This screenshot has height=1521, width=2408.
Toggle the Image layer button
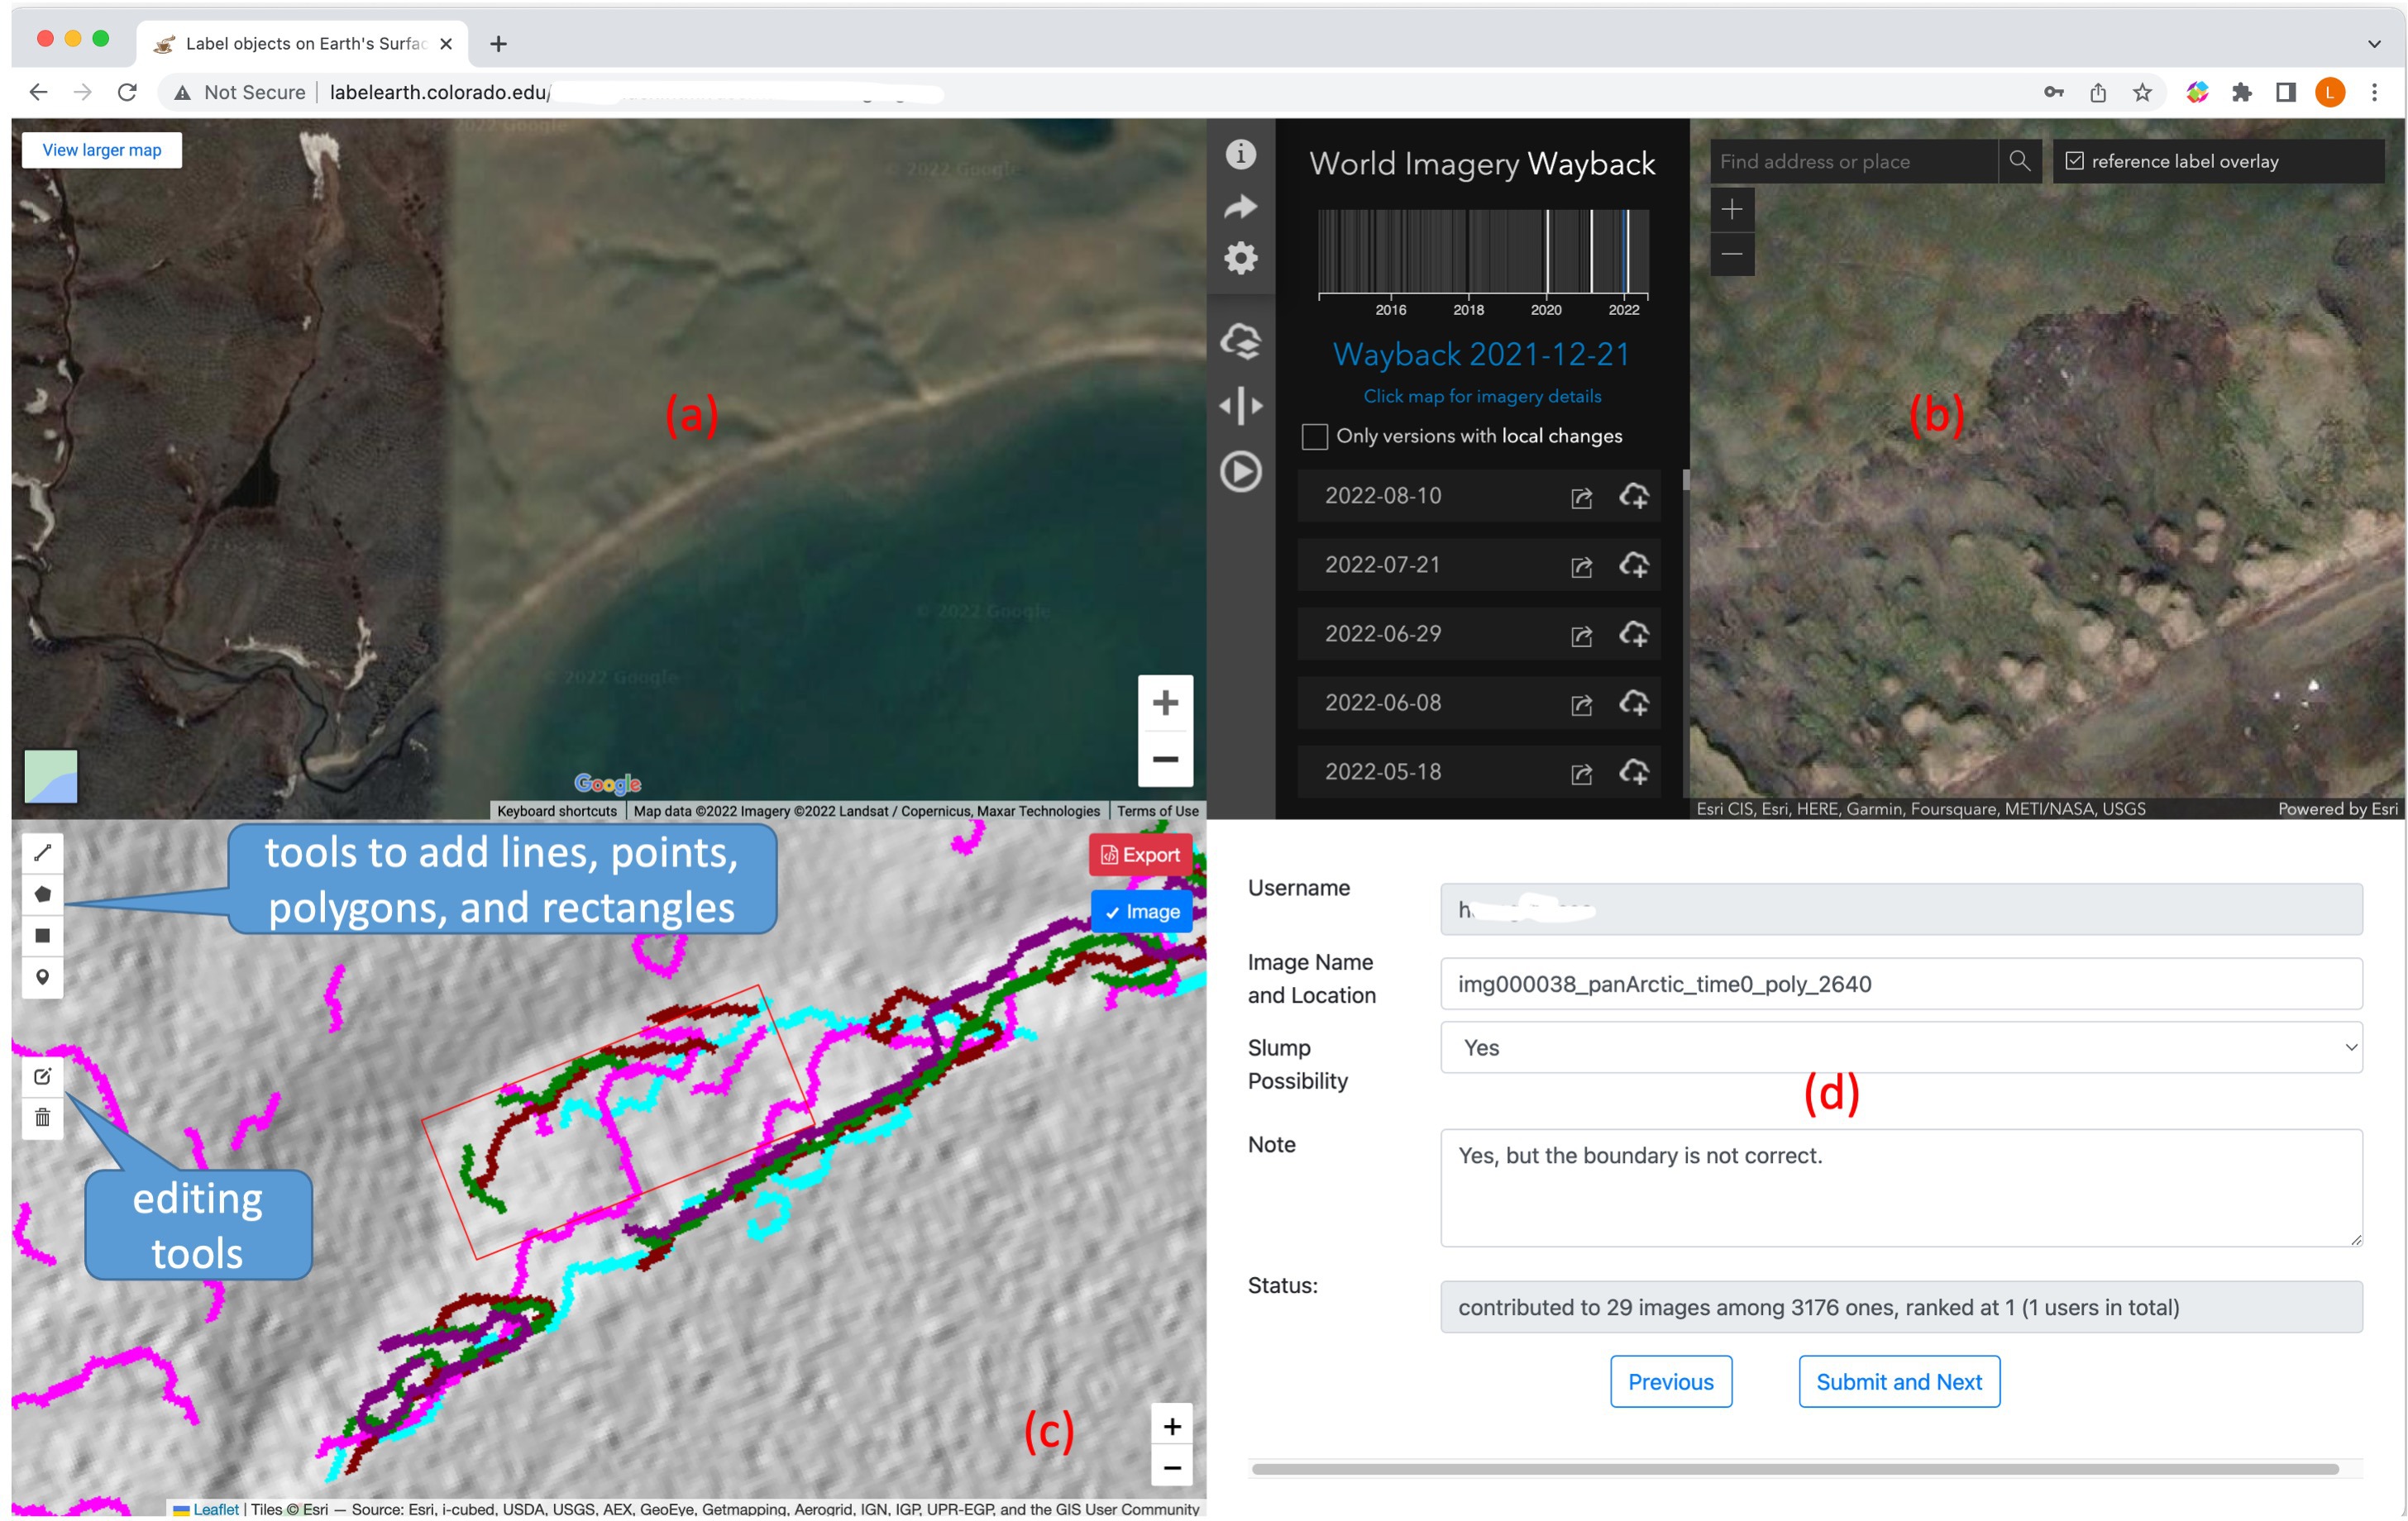pos(1141,912)
